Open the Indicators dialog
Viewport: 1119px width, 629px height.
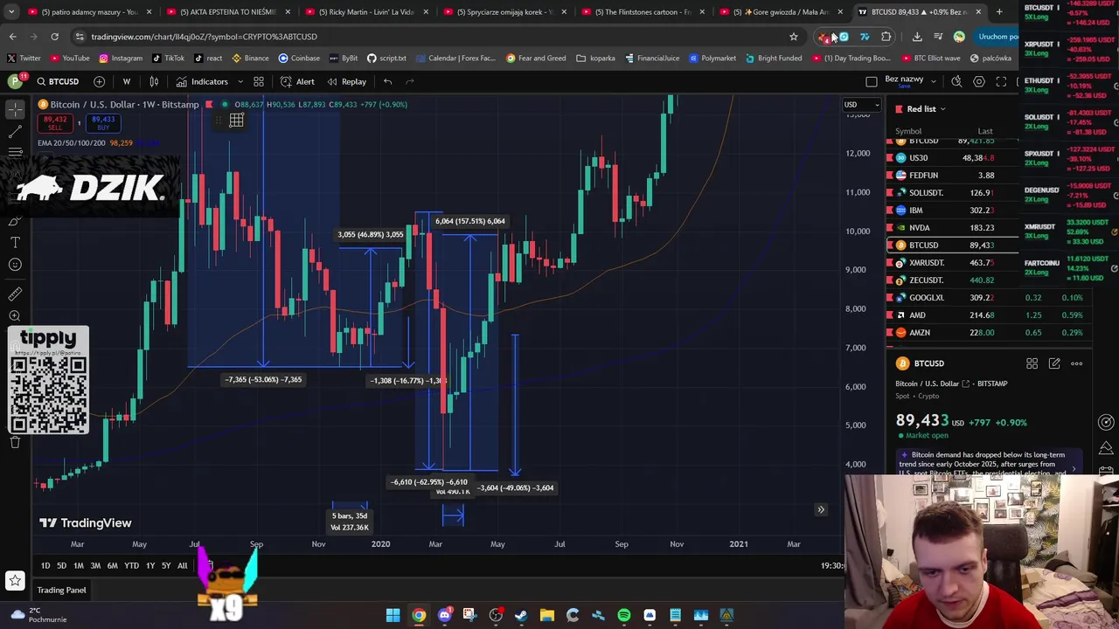pos(202,81)
